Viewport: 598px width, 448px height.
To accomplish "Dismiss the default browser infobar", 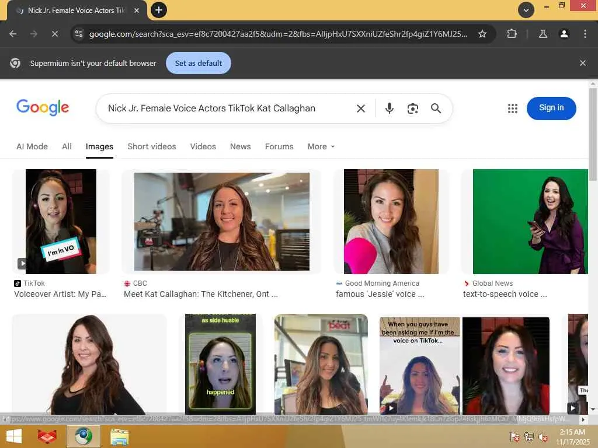I will coord(583,63).
